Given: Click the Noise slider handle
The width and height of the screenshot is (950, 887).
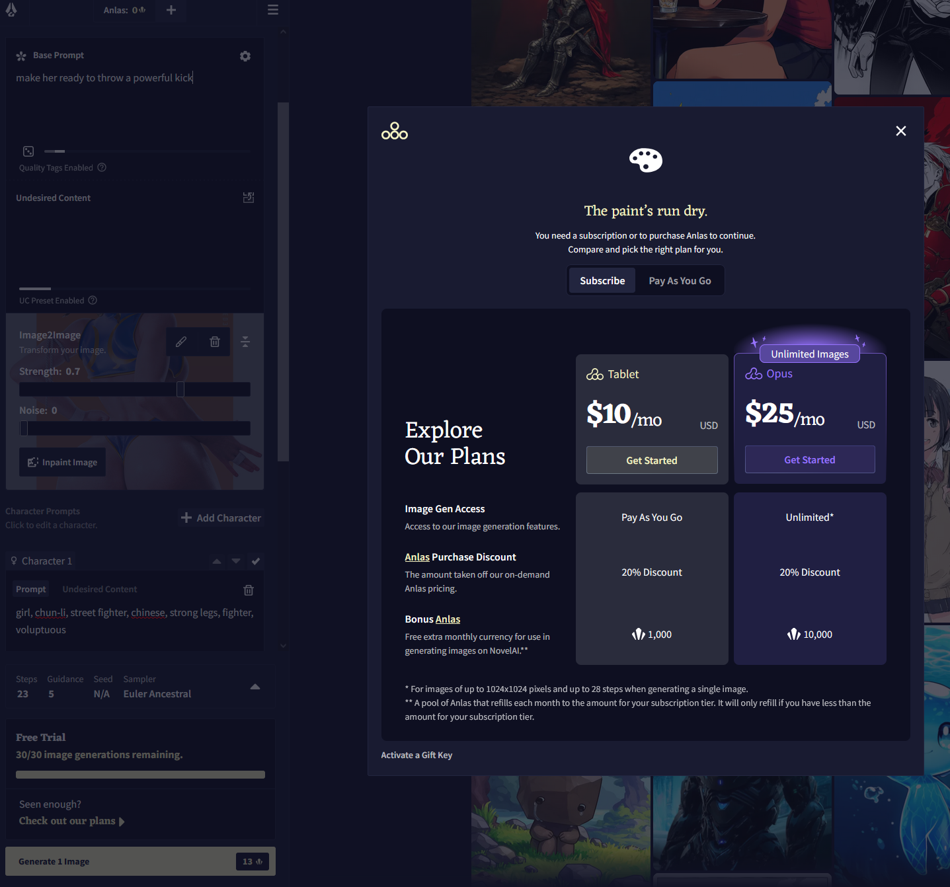Looking at the screenshot, I should (24, 428).
